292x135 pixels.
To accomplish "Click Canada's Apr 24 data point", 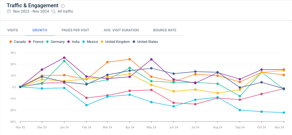I will click(x=130, y=59).
